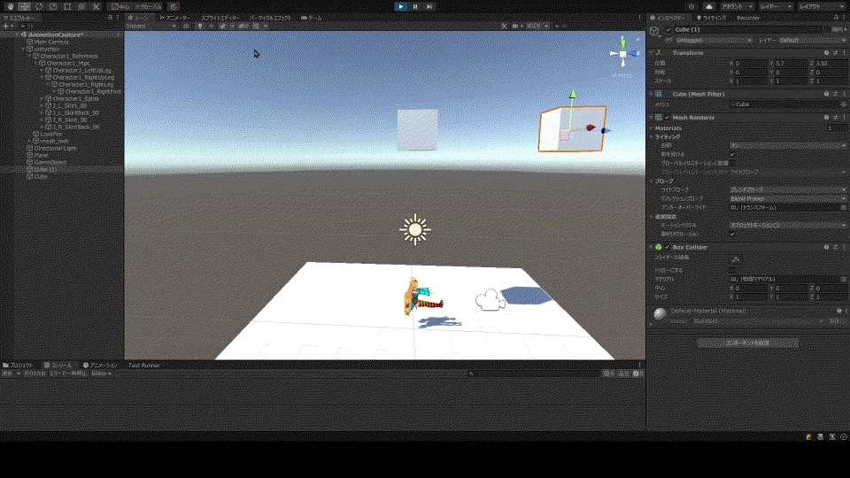Toggle scene lighting bulb icon
The image size is (850, 478).
pyautogui.click(x=199, y=26)
